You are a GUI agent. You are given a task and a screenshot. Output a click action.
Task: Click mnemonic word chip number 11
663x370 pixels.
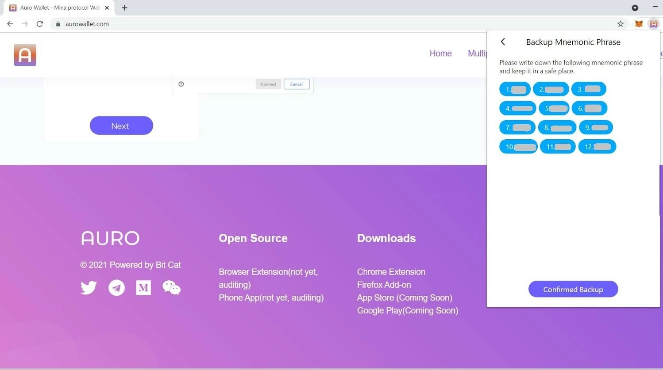(x=558, y=147)
